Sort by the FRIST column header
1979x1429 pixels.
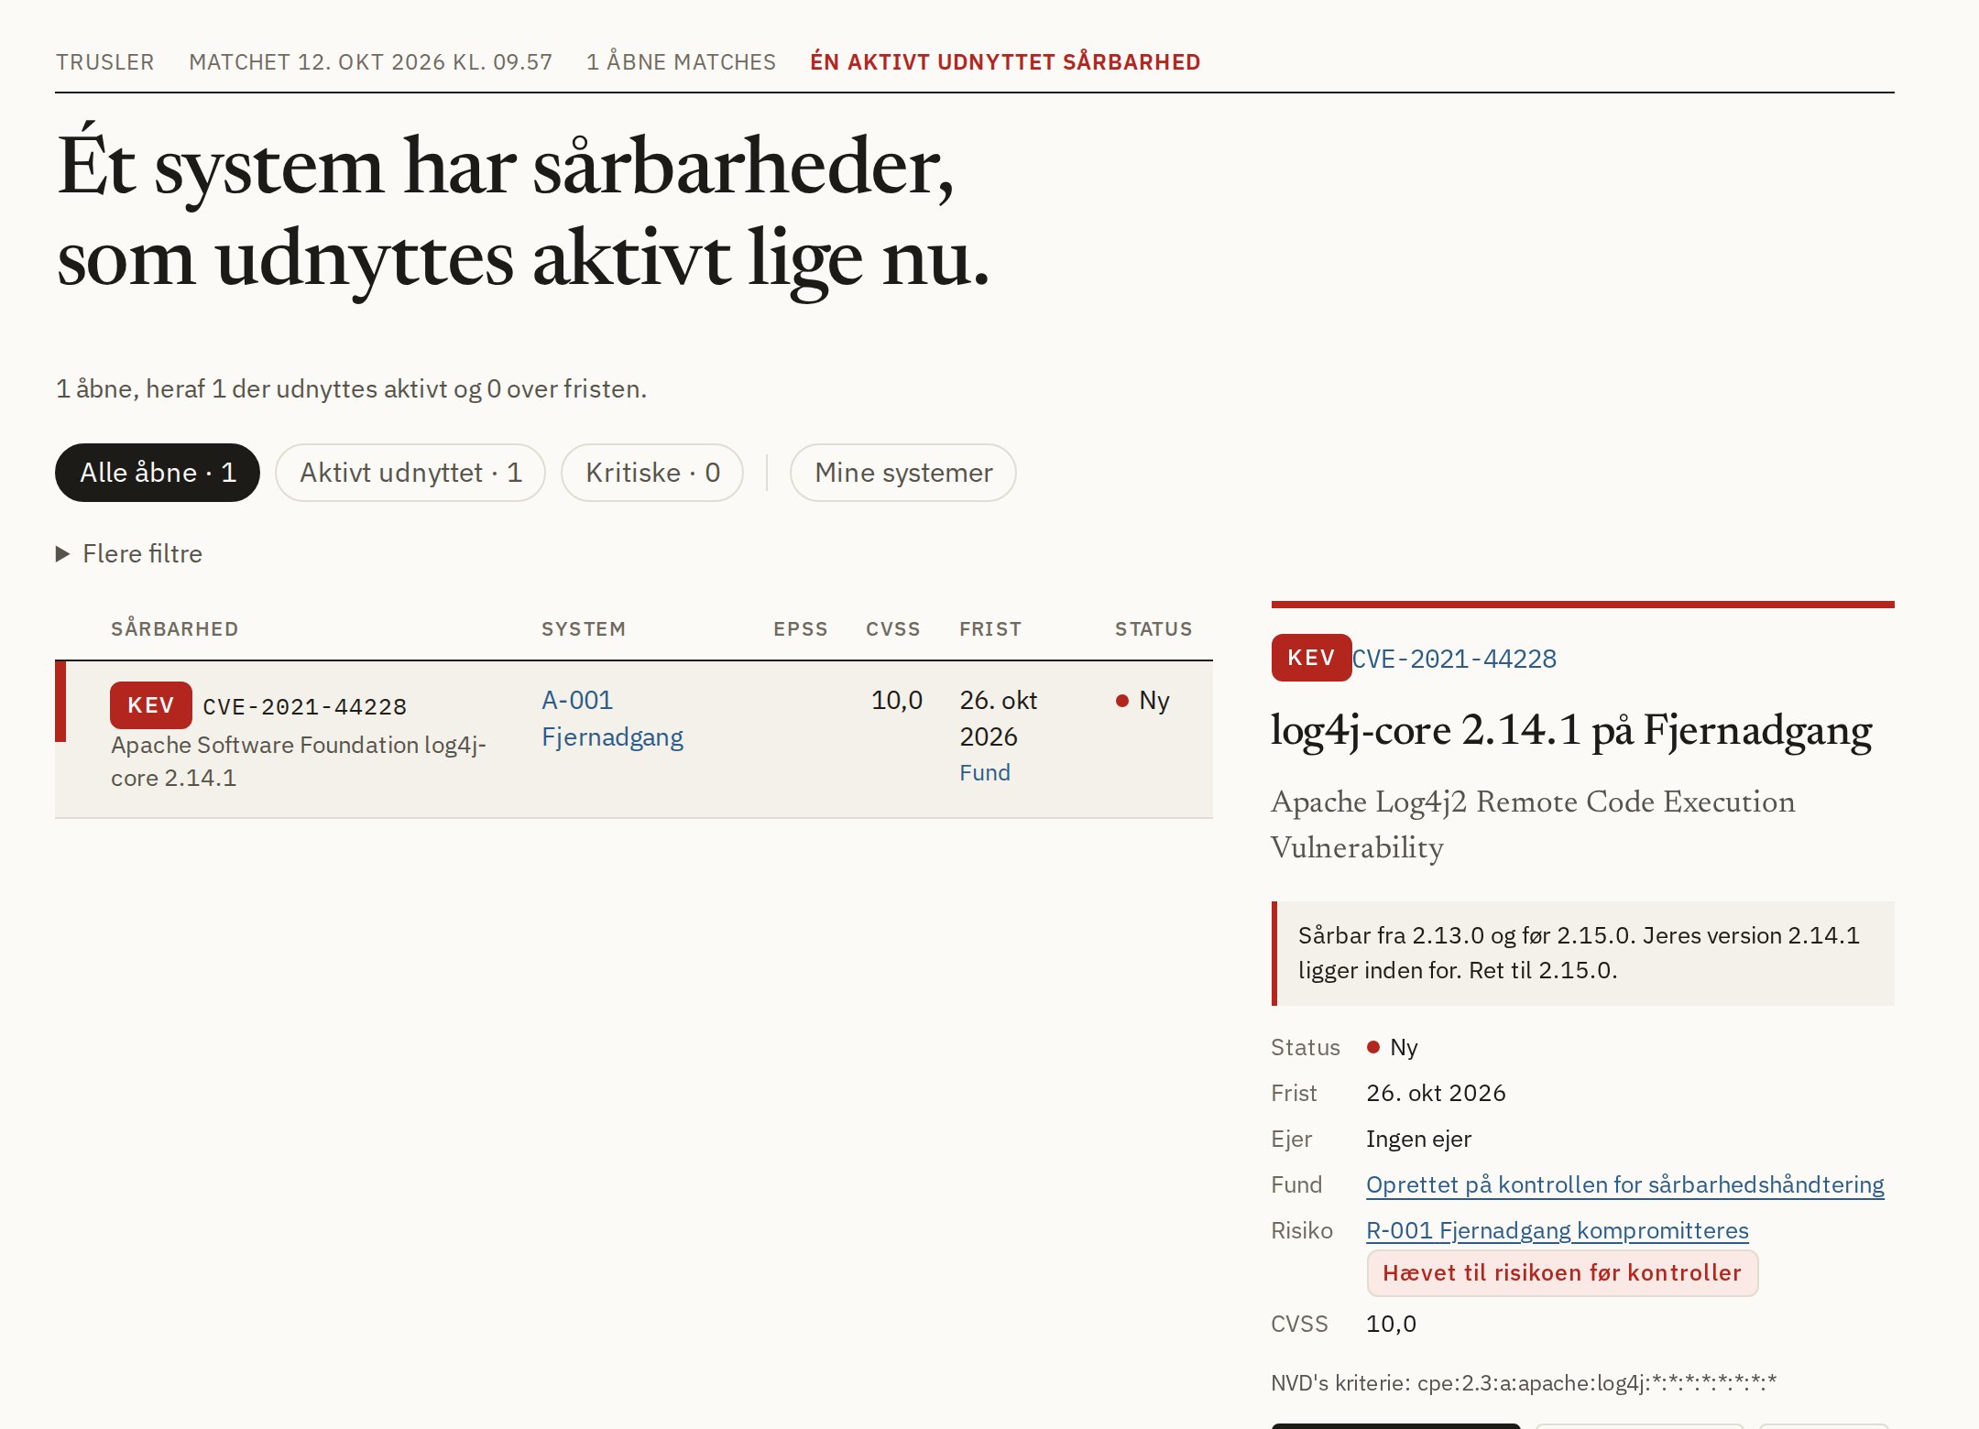coord(990,629)
